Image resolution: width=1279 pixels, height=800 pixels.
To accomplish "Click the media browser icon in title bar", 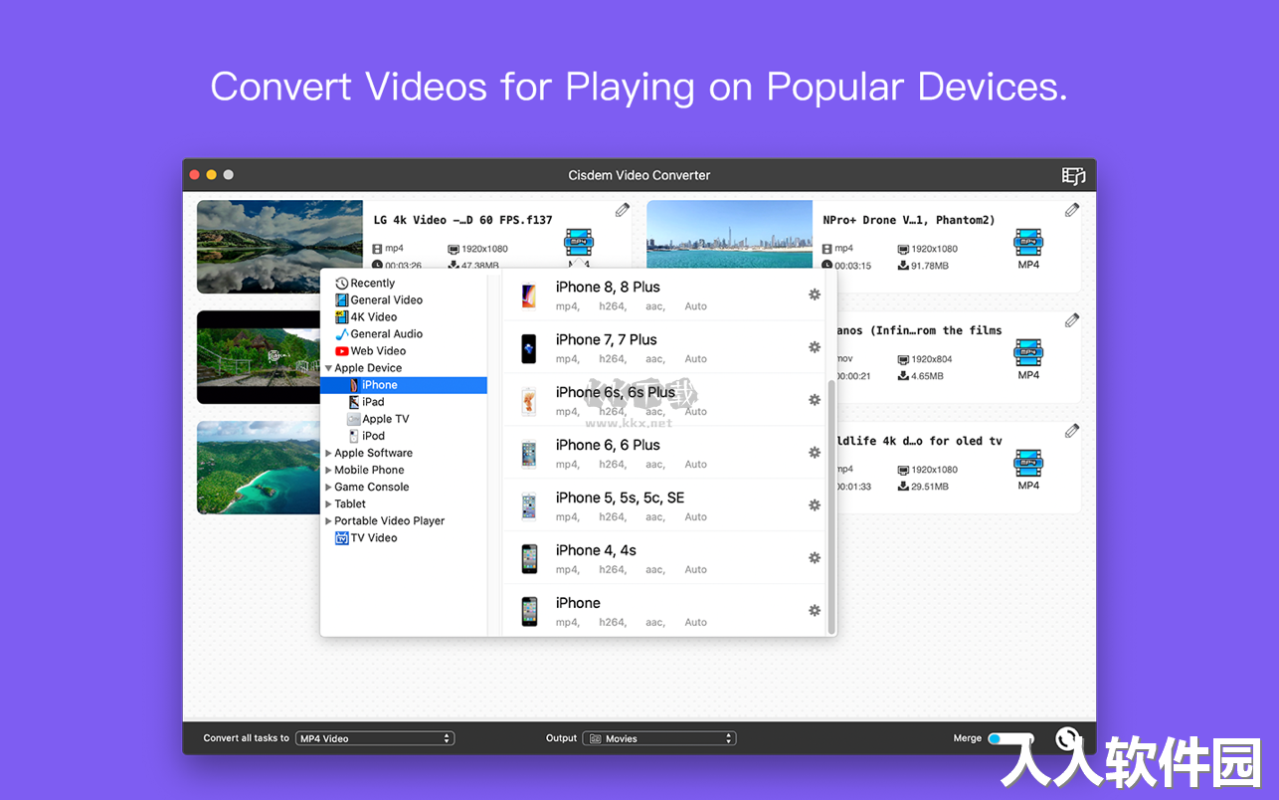I will (x=1073, y=175).
